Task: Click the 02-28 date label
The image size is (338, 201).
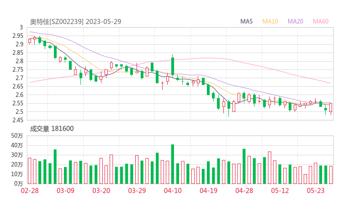Action: coord(30,190)
